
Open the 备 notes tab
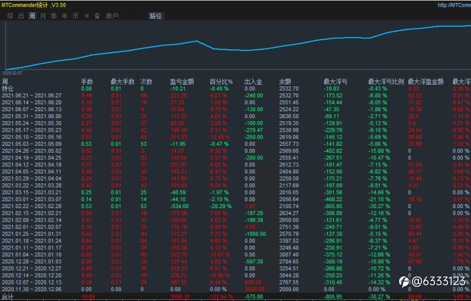tap(97, 16)
